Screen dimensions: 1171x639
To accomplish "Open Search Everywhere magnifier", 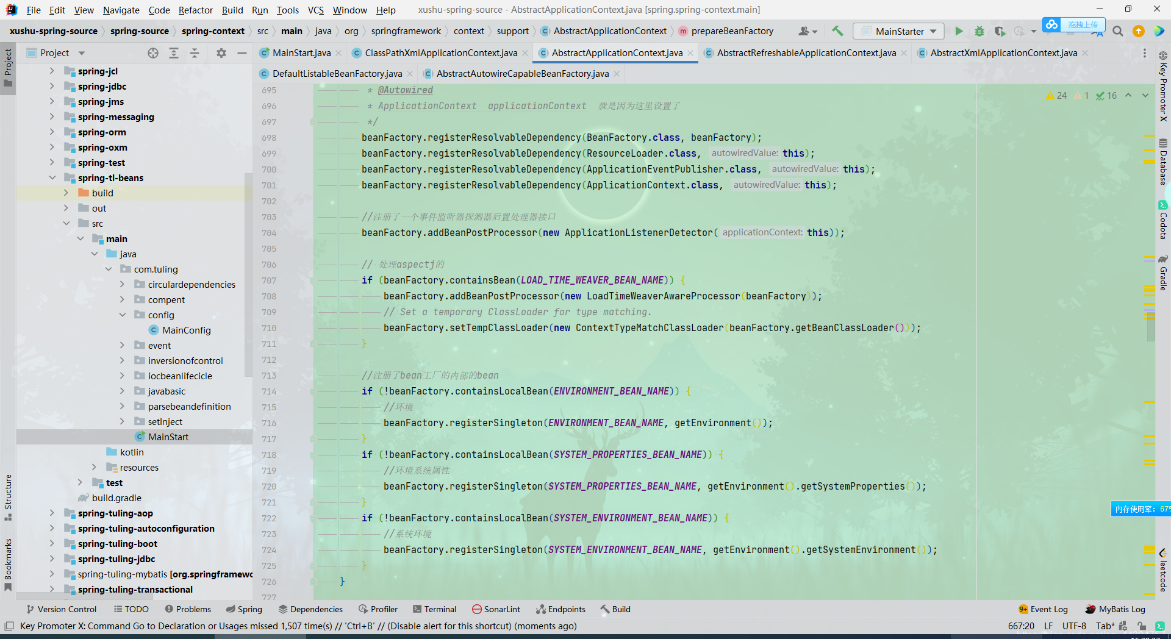I will (1118, 31).
